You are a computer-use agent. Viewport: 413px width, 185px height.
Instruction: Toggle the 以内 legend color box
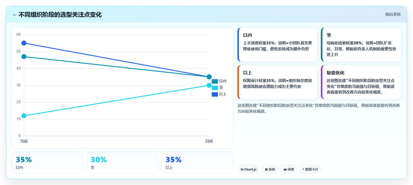[x=215, y=81]
